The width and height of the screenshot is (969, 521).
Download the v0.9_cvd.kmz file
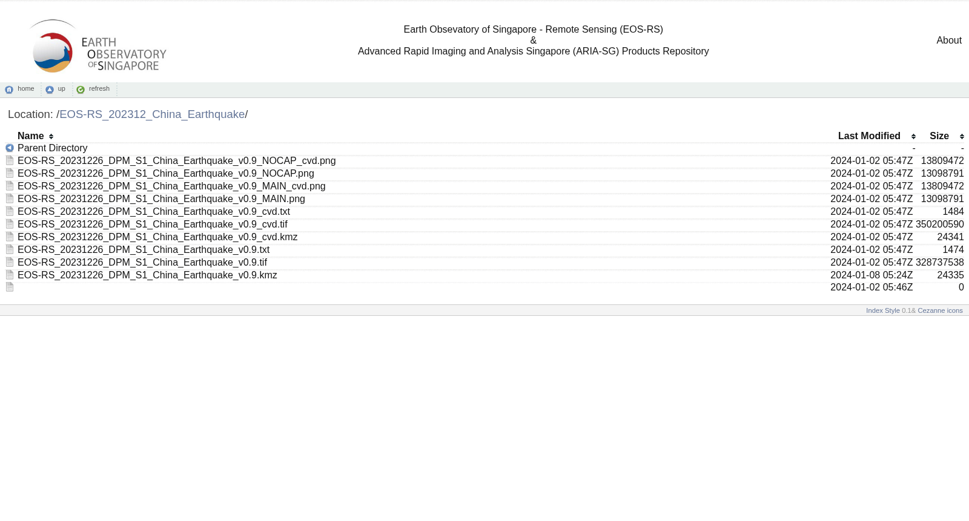157,237
